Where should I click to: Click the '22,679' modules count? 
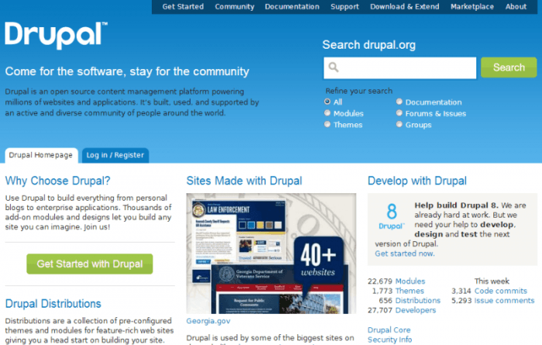tap(380, 281)
